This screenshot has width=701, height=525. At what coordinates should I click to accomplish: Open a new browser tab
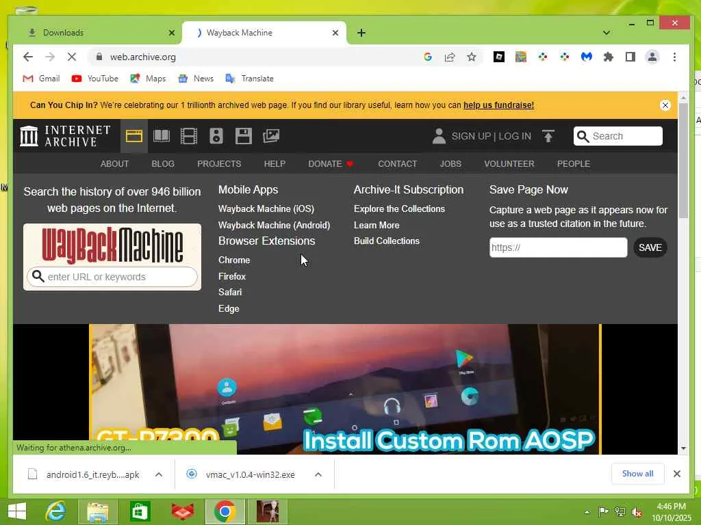point(361,33)
